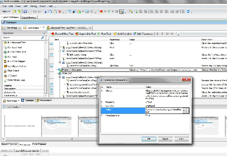The width and height of the screenshot is (227, 156).
Task: Select the Condition parameter row
Action: 145,106
